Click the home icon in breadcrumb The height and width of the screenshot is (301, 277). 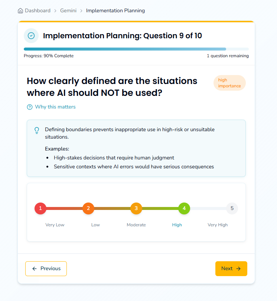click(x=20, y=11)
